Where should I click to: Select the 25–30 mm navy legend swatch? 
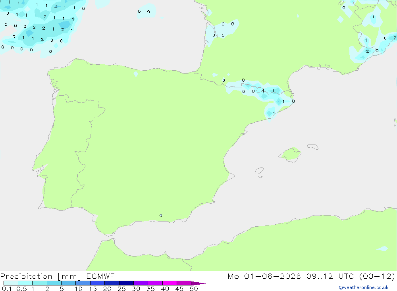[x=126, y=283]
